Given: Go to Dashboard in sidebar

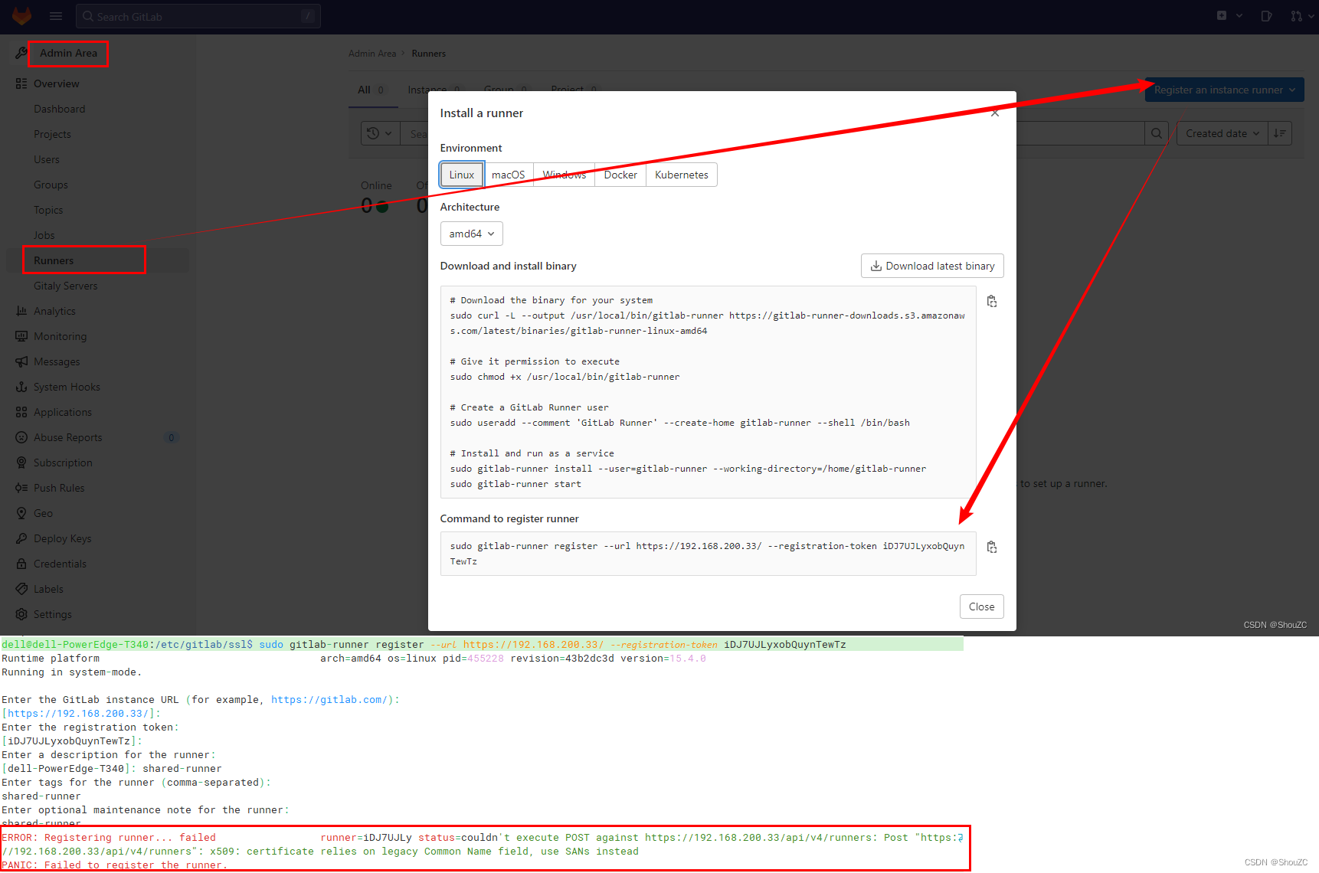Looking at the screenshot, I should (x=59, y=109).
